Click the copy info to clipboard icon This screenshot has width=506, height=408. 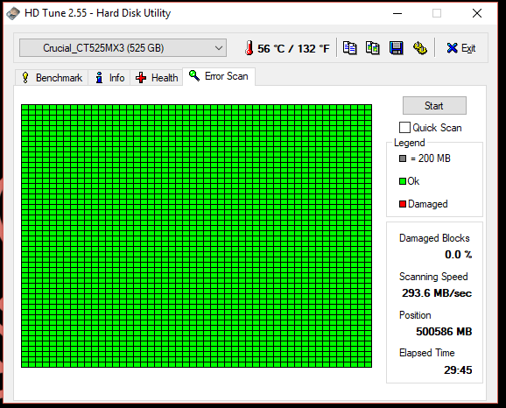(350, 48)
